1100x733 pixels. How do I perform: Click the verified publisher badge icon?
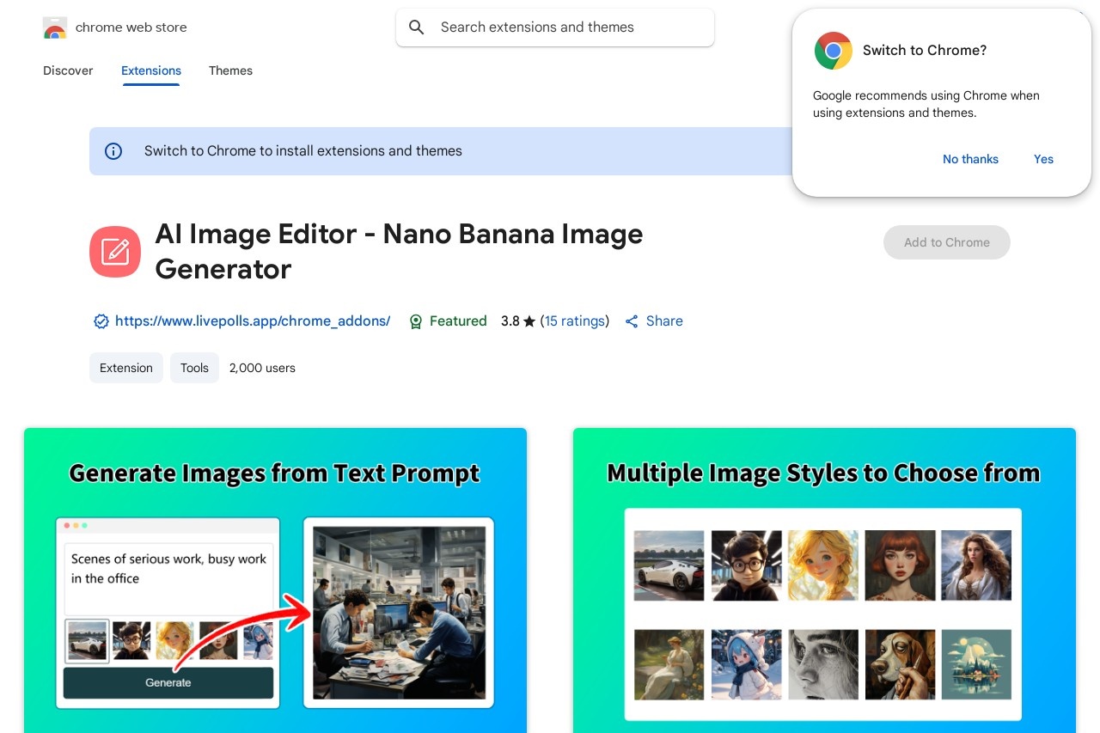click(101, 321)
